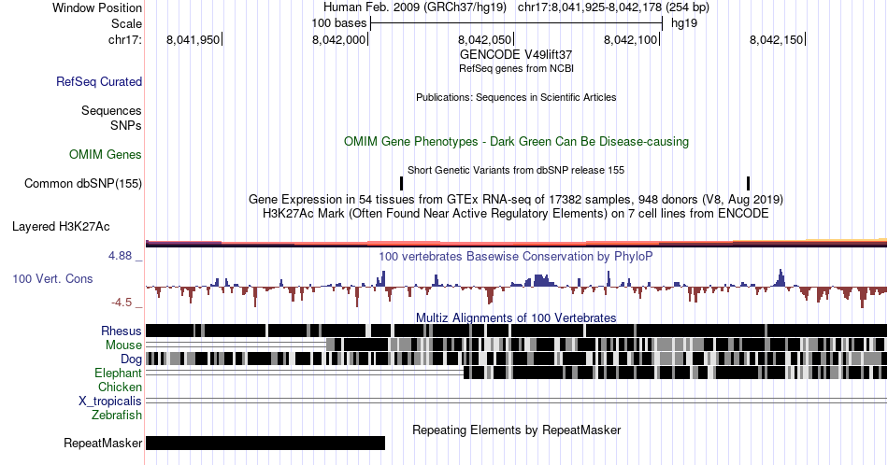Click the RefSeq genes from NCBI subtitle

point(516,68)
